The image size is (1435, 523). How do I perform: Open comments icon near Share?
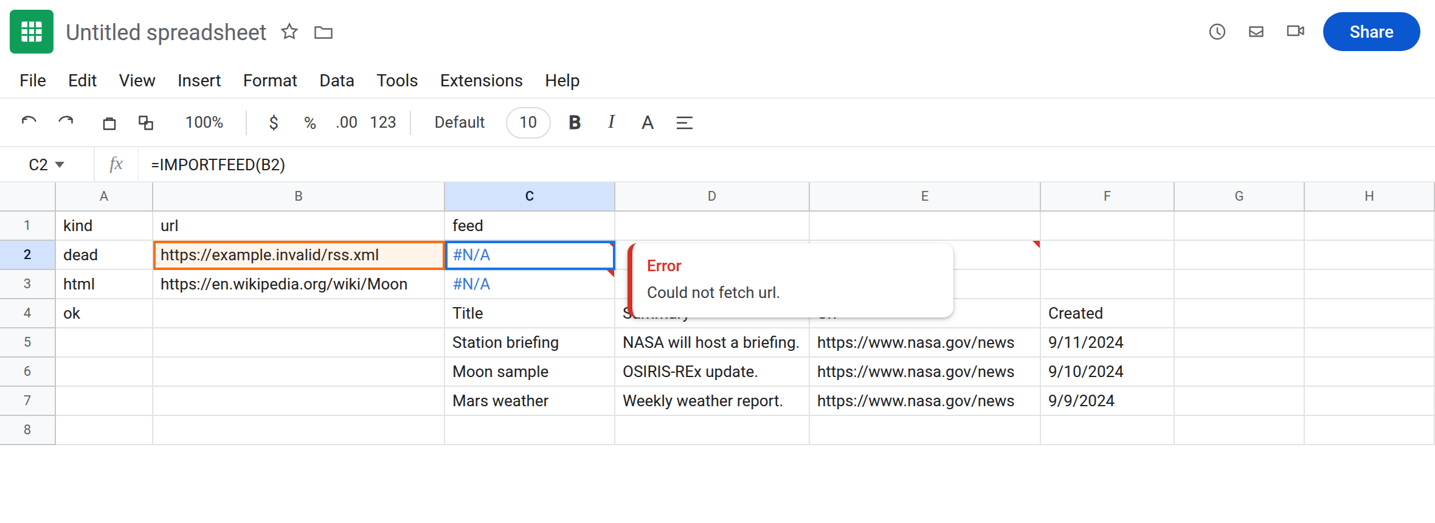point(1256,32)
